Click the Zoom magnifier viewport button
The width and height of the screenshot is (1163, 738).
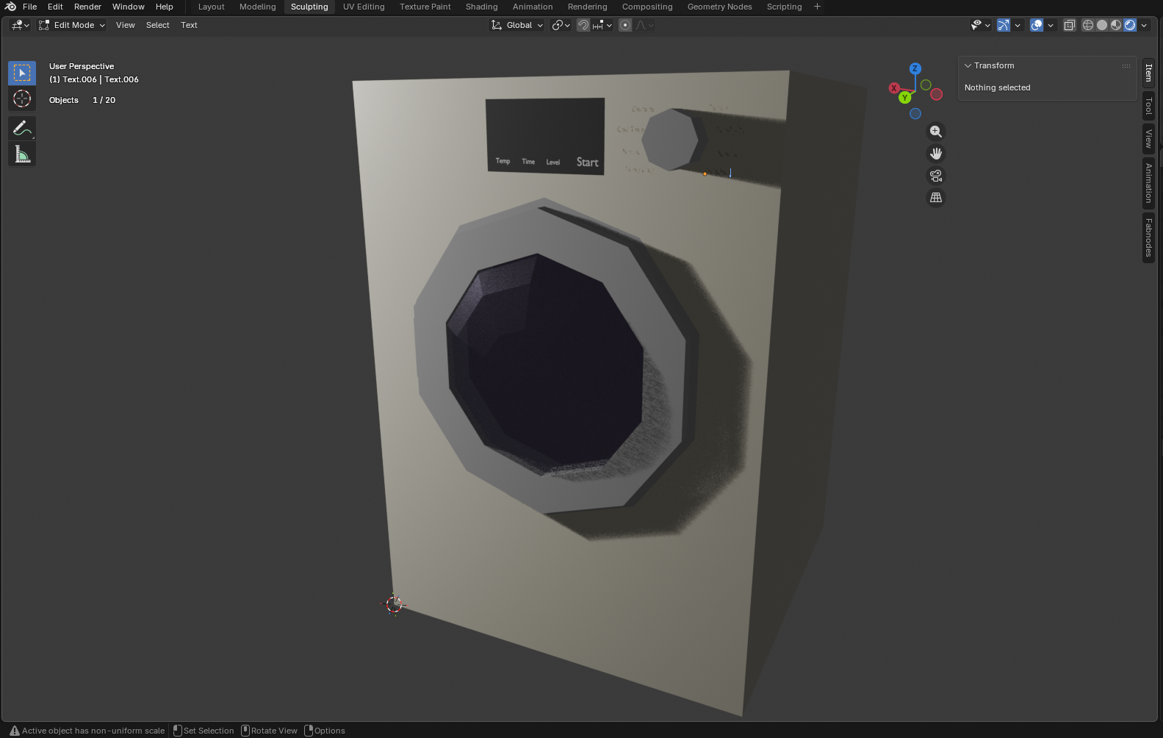coord(936,132)
